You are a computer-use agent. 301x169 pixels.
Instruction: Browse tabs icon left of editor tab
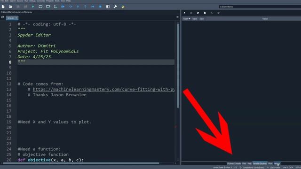(x=2, y=17)
